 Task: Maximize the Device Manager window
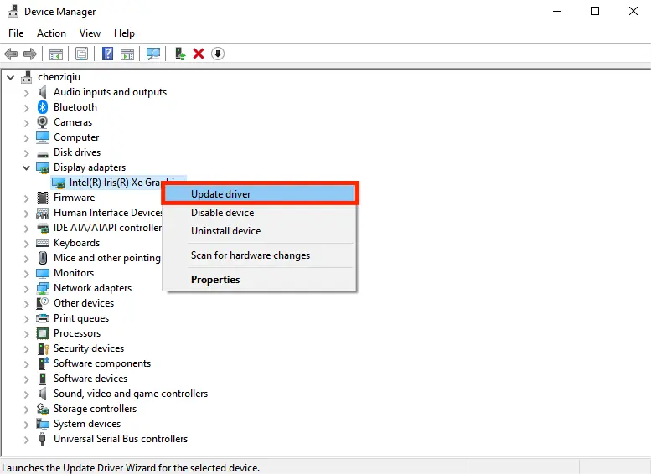click(x=595, y=11)
